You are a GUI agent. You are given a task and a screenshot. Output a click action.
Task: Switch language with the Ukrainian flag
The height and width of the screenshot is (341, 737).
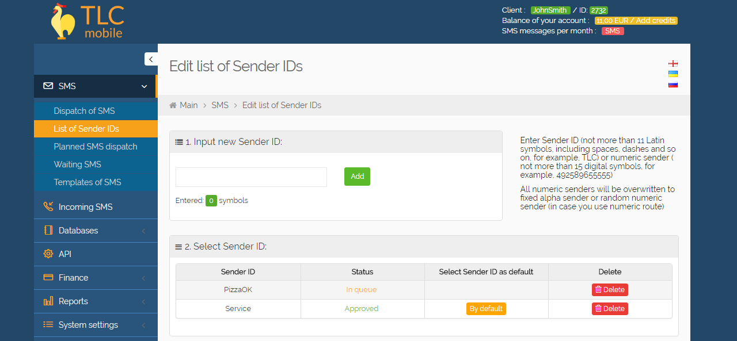(x=673, y=74)
